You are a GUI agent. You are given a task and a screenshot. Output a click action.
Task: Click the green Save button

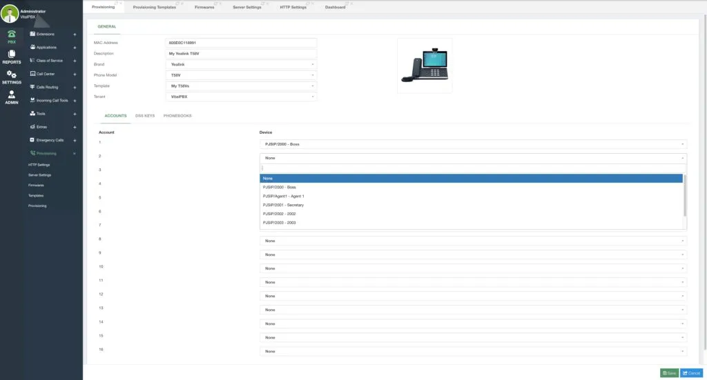(669, 373)
